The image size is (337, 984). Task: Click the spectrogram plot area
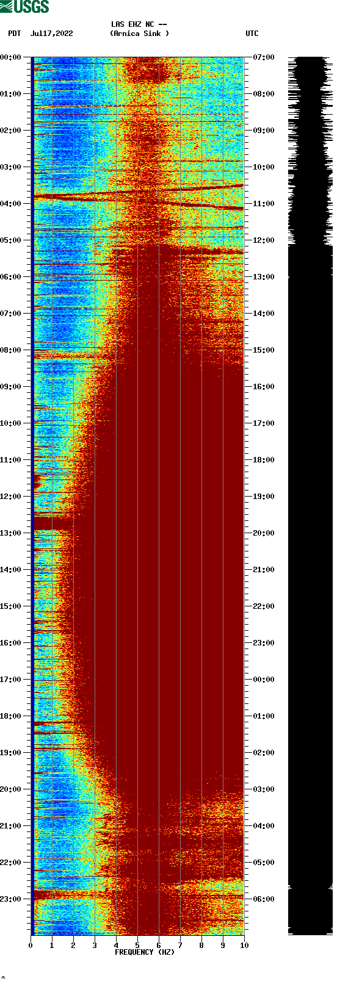point(137,496)
